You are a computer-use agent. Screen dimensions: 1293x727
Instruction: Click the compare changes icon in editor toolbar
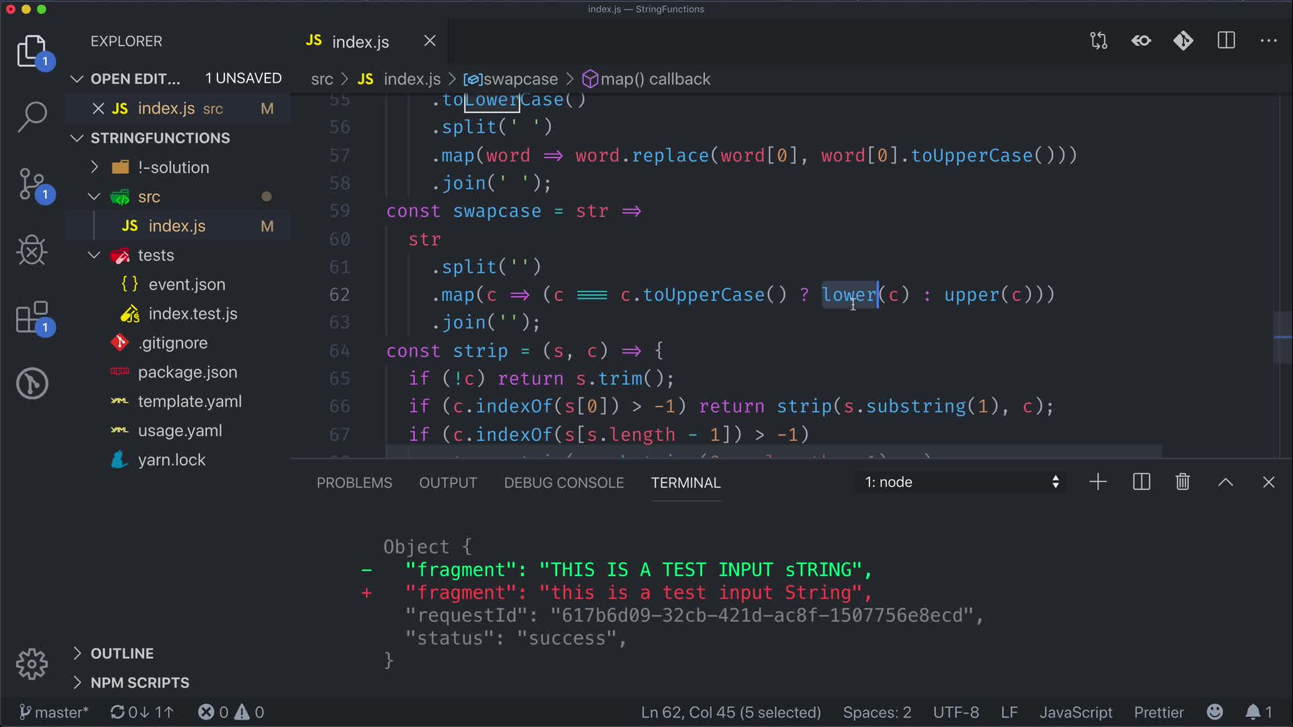point(1098,41)
